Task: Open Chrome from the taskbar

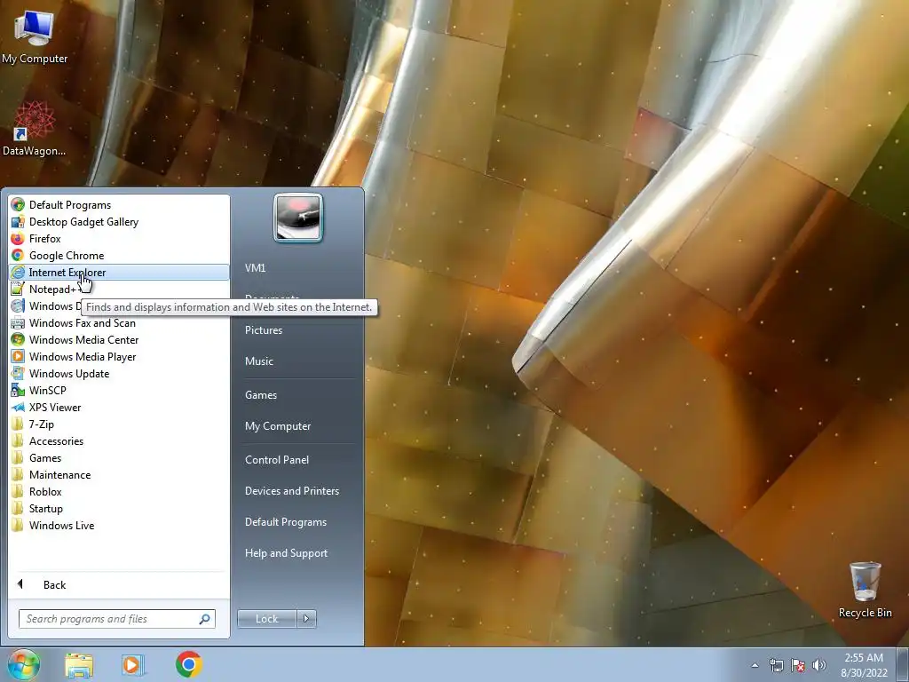Action: 188,664
